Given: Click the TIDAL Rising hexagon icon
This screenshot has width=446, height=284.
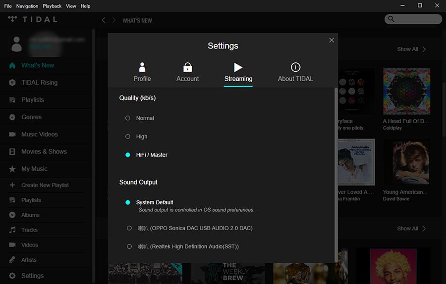Looking at the screenshot, I should [x=12, y=83].
